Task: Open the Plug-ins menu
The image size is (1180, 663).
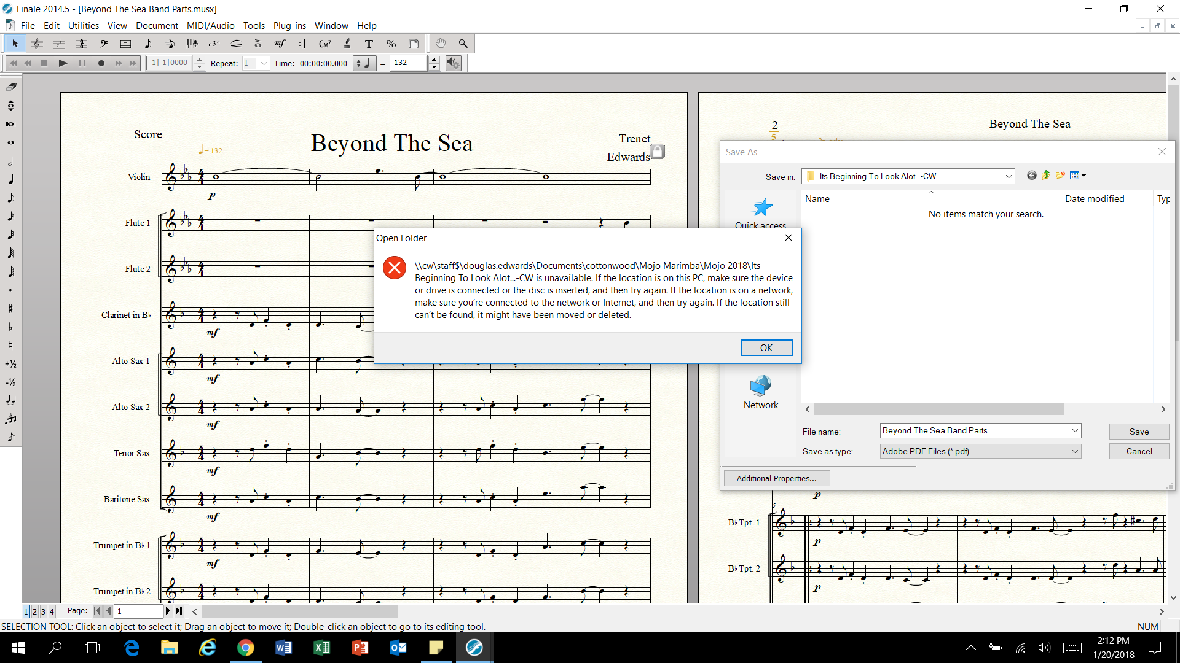Action: tap(289, 26)
